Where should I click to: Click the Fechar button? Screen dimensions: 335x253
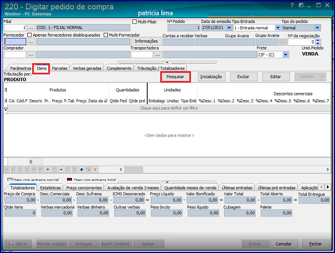click(316, 244)
